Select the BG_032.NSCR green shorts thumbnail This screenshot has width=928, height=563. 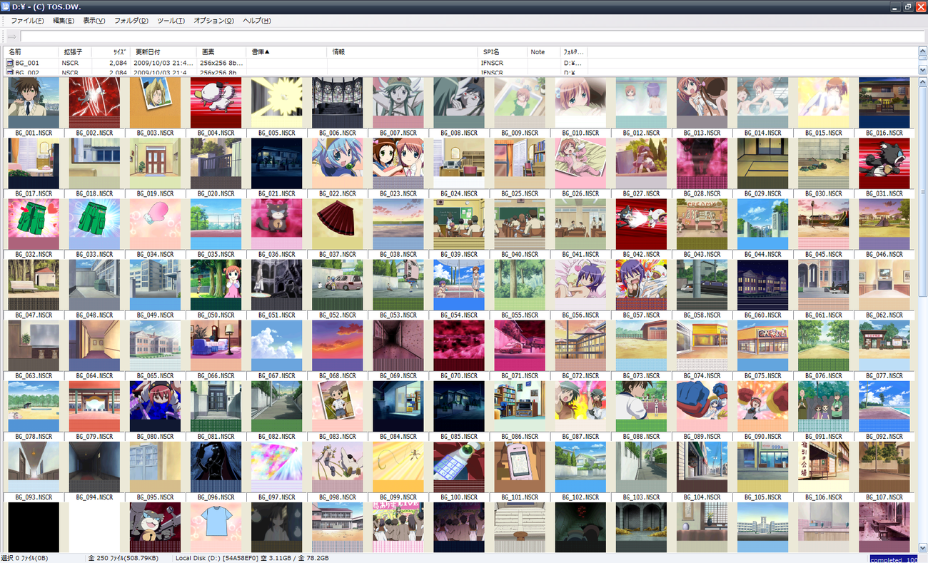coord(34,224)
